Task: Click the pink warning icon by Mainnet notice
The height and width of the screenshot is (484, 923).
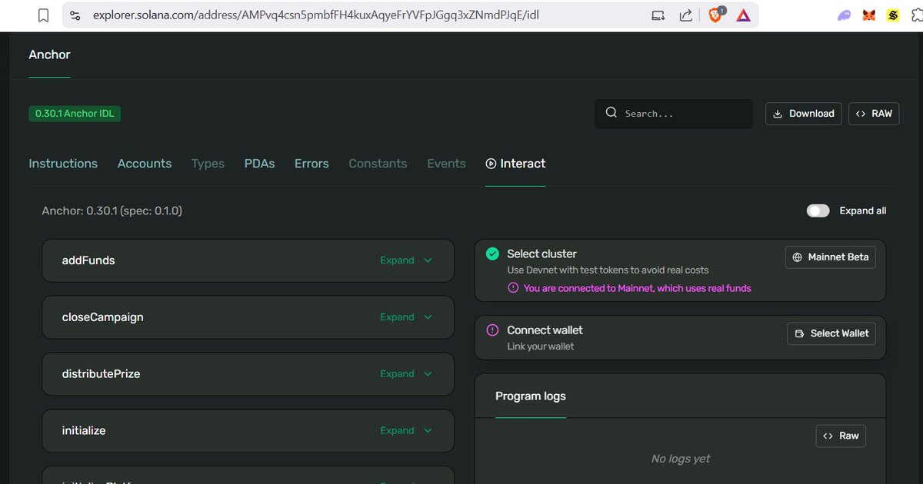Action: pos(513,288)
